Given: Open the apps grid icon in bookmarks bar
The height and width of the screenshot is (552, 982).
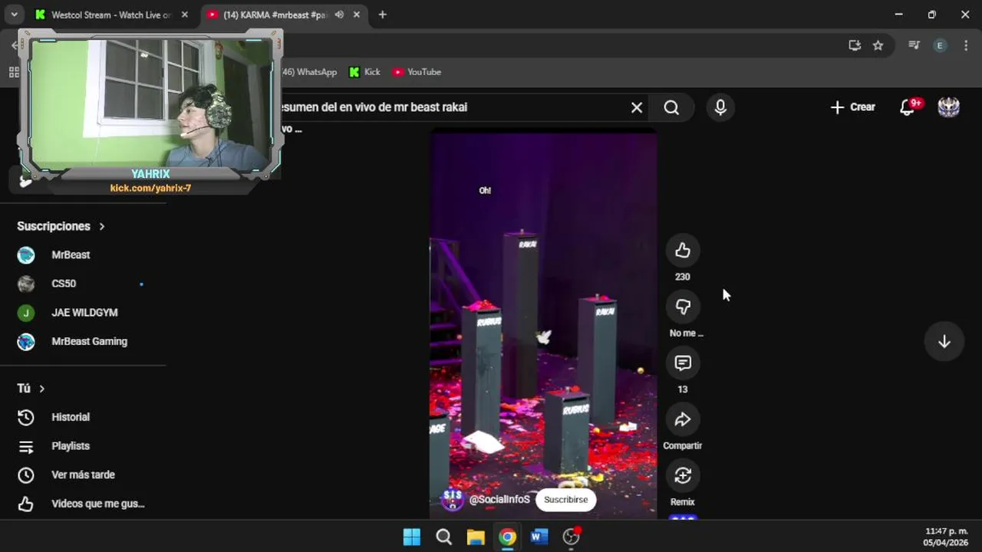Looking at the screenshot, I should (14, 72).
